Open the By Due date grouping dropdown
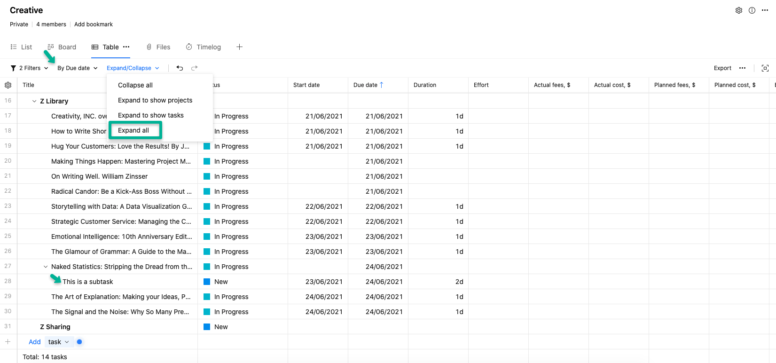776x363 pixels. coord(78,68)
